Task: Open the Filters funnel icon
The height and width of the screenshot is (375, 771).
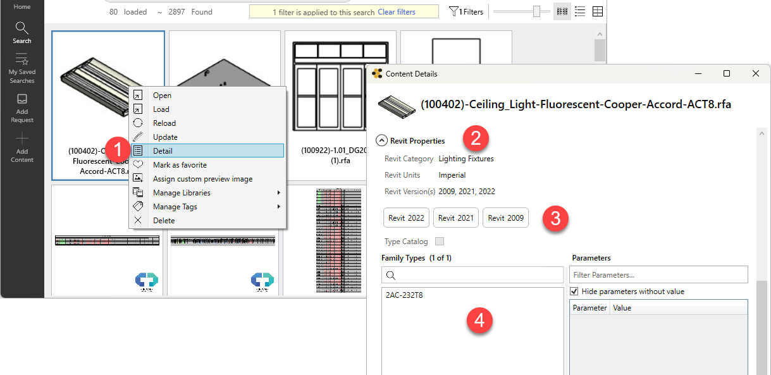Action: (x=453, y=11)
